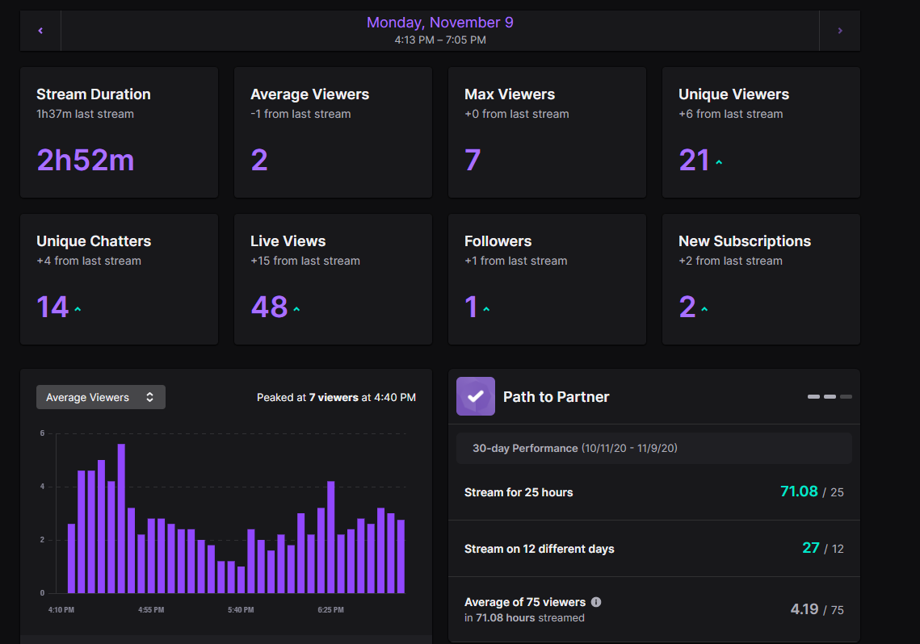Go to the previous stream with the left arrow
This screenshot has height=644, width=920.
coord(40,31)
